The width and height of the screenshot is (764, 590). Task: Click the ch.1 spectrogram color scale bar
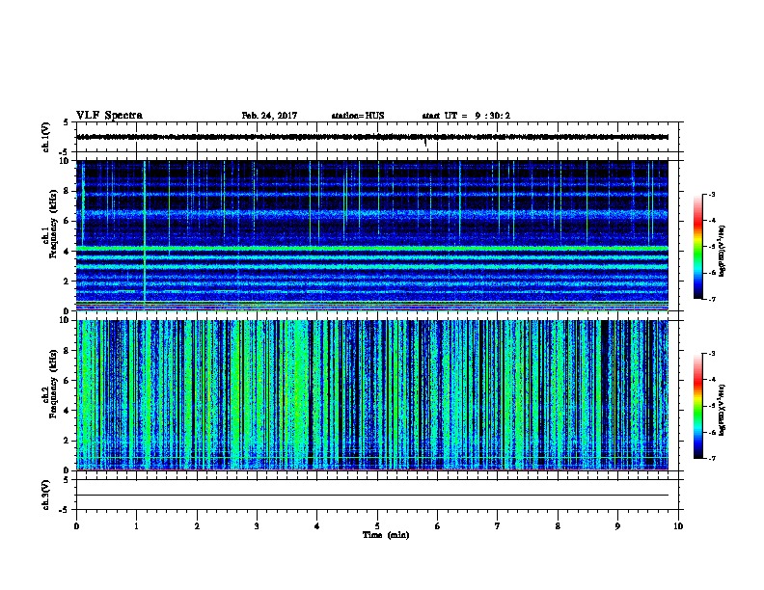pyautogui.click(x=698, y=247)
